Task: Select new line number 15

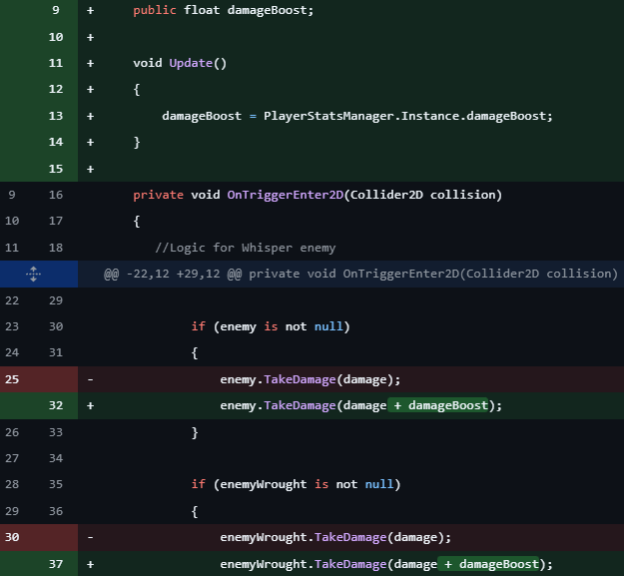Action: click(56, 169)
